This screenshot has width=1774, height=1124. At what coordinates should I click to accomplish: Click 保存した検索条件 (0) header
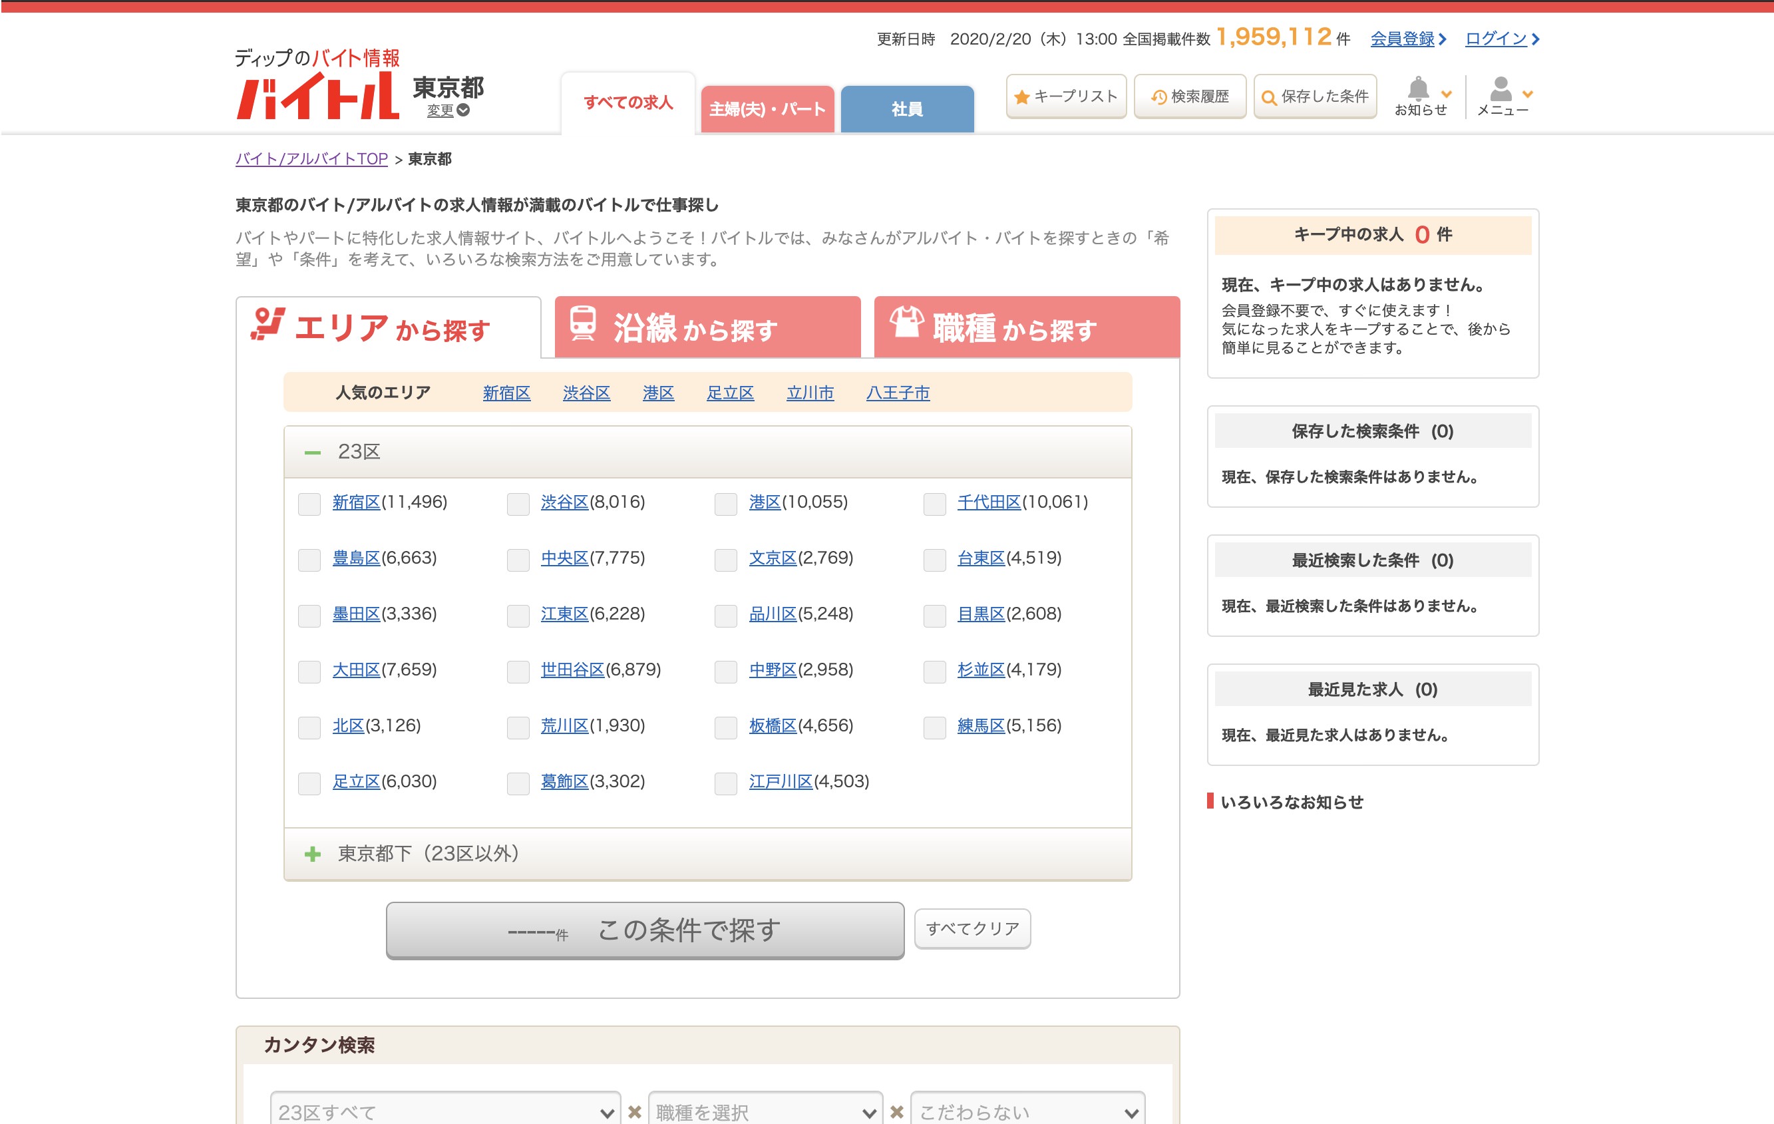(x=1373, y=431)
